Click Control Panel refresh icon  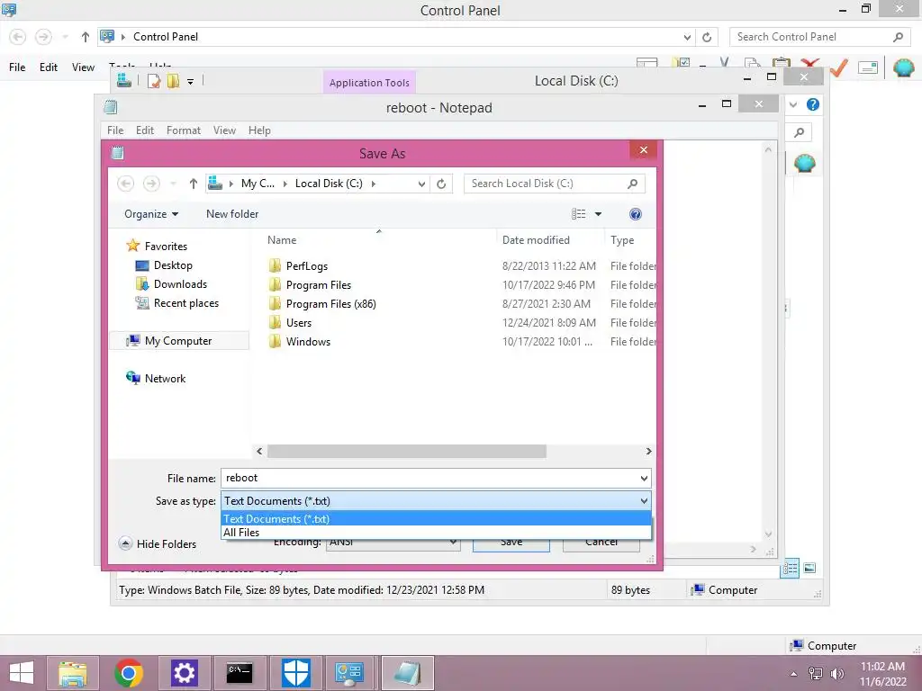(x=707, y=37)
